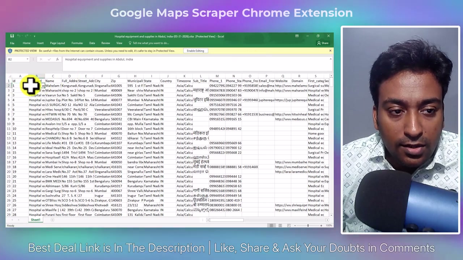Viewport: 463px width, 260px height.
Task: Click the zoom out minus button
Action: [x=295, y=226]
